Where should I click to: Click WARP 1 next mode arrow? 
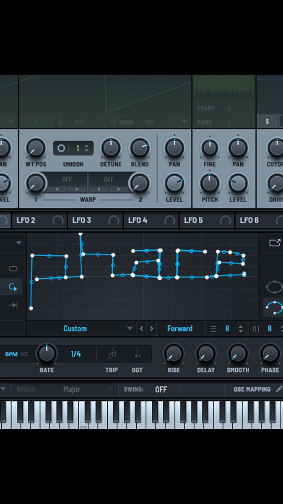point(77,189)
